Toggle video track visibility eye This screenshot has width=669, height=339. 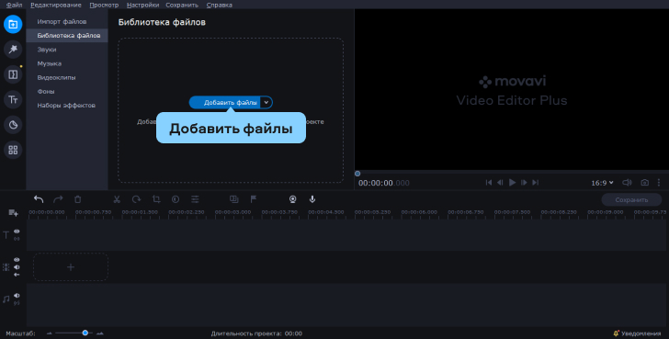tap(17, 259)
